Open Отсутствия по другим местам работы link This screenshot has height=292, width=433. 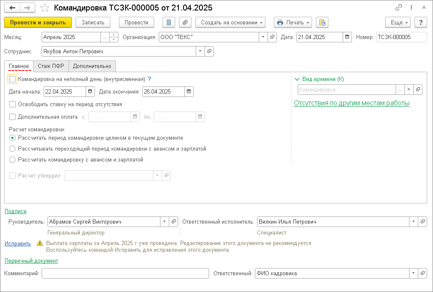(x=352, y=103)
